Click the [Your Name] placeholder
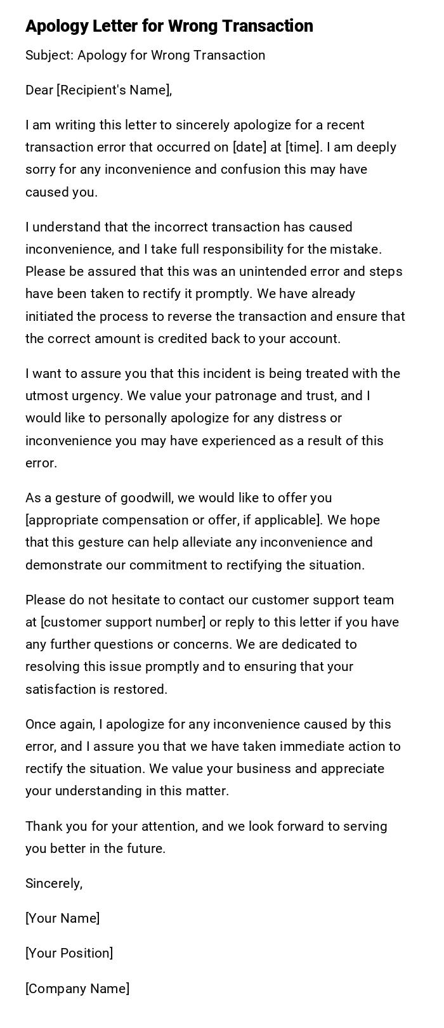444x1028 pixels. coord(62,918)
